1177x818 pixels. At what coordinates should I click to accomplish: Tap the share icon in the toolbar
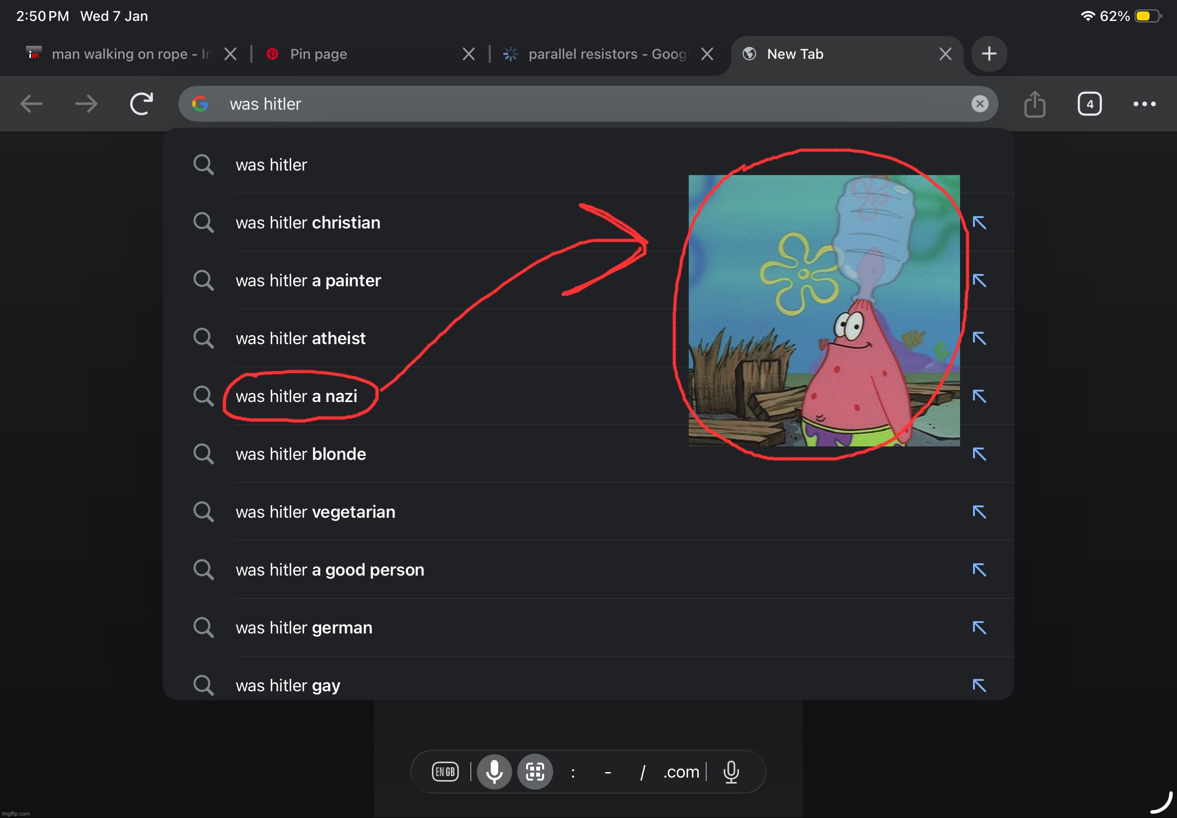tap(1034, 104)
